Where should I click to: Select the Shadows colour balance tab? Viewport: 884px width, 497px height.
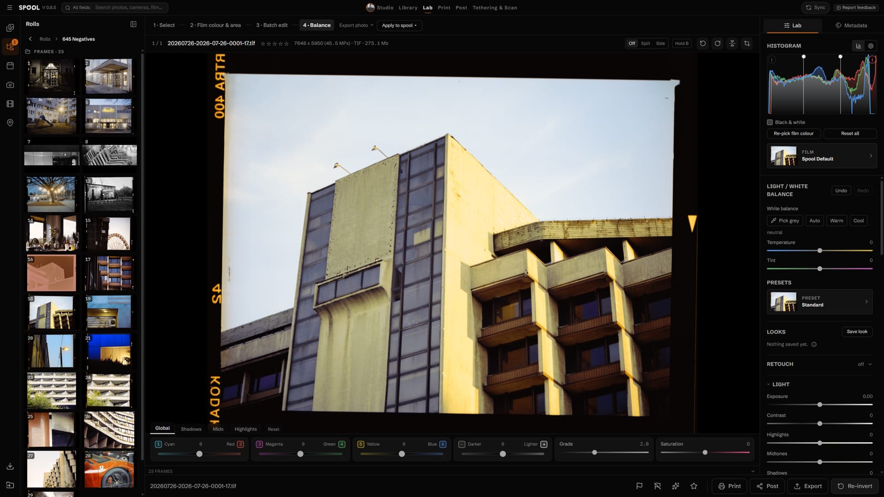point(191,429)
